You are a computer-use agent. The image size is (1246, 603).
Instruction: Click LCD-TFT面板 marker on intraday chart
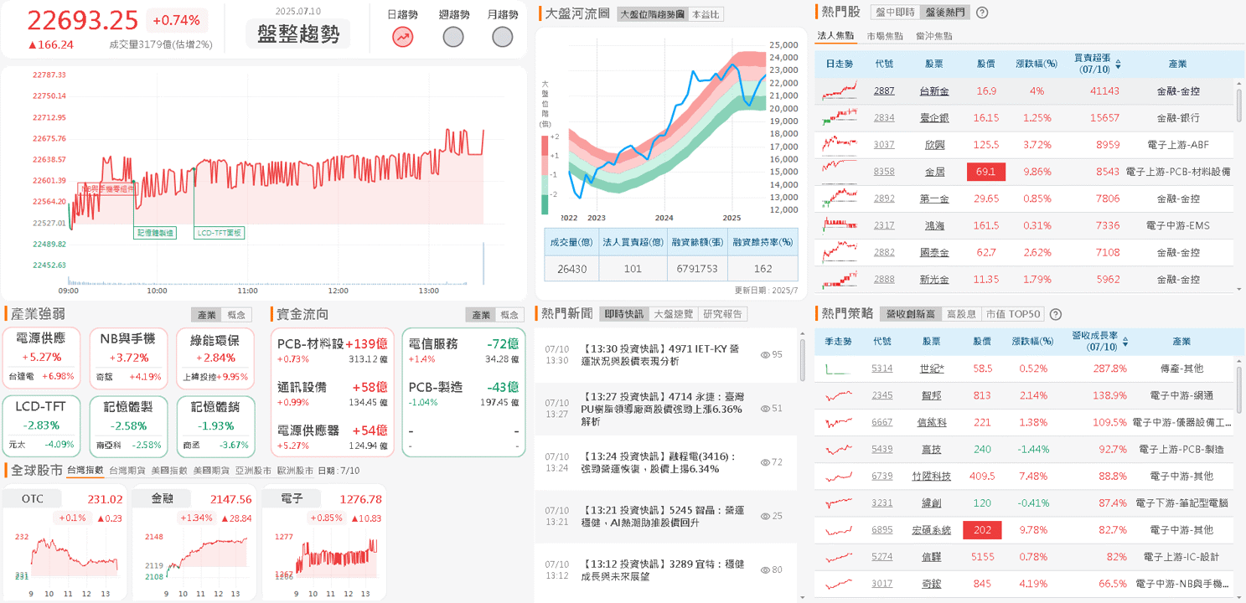point(219,233)
